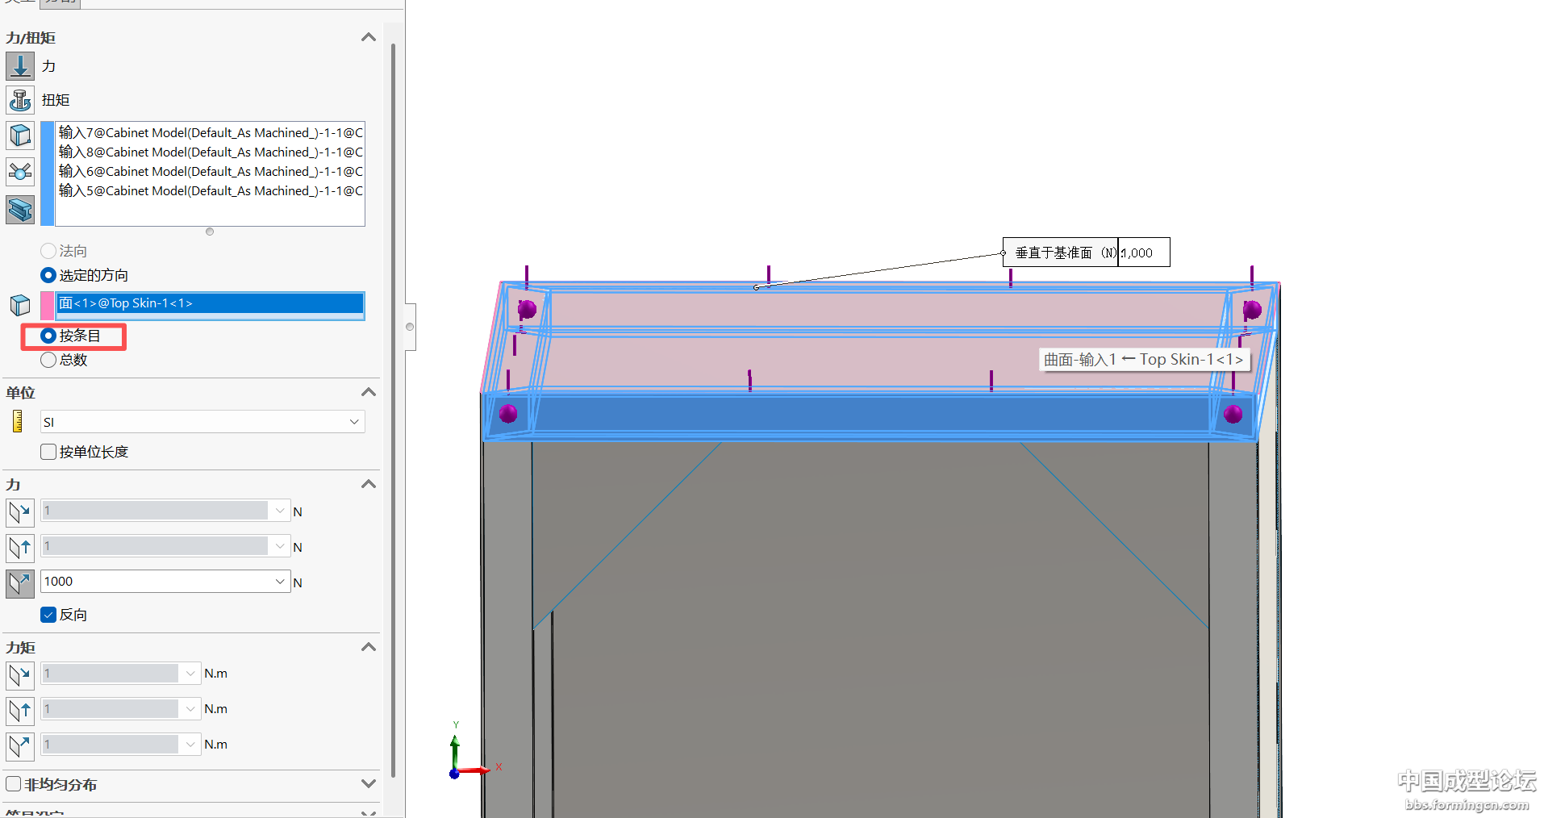Uncheck the 反向 (Reverse direction) checkbox
This screenshot has width=1544, height=818.
[48, 615]
